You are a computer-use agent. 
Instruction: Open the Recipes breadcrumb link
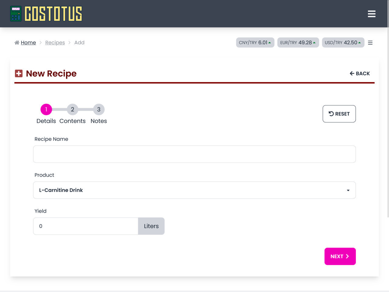pos(55,43)
